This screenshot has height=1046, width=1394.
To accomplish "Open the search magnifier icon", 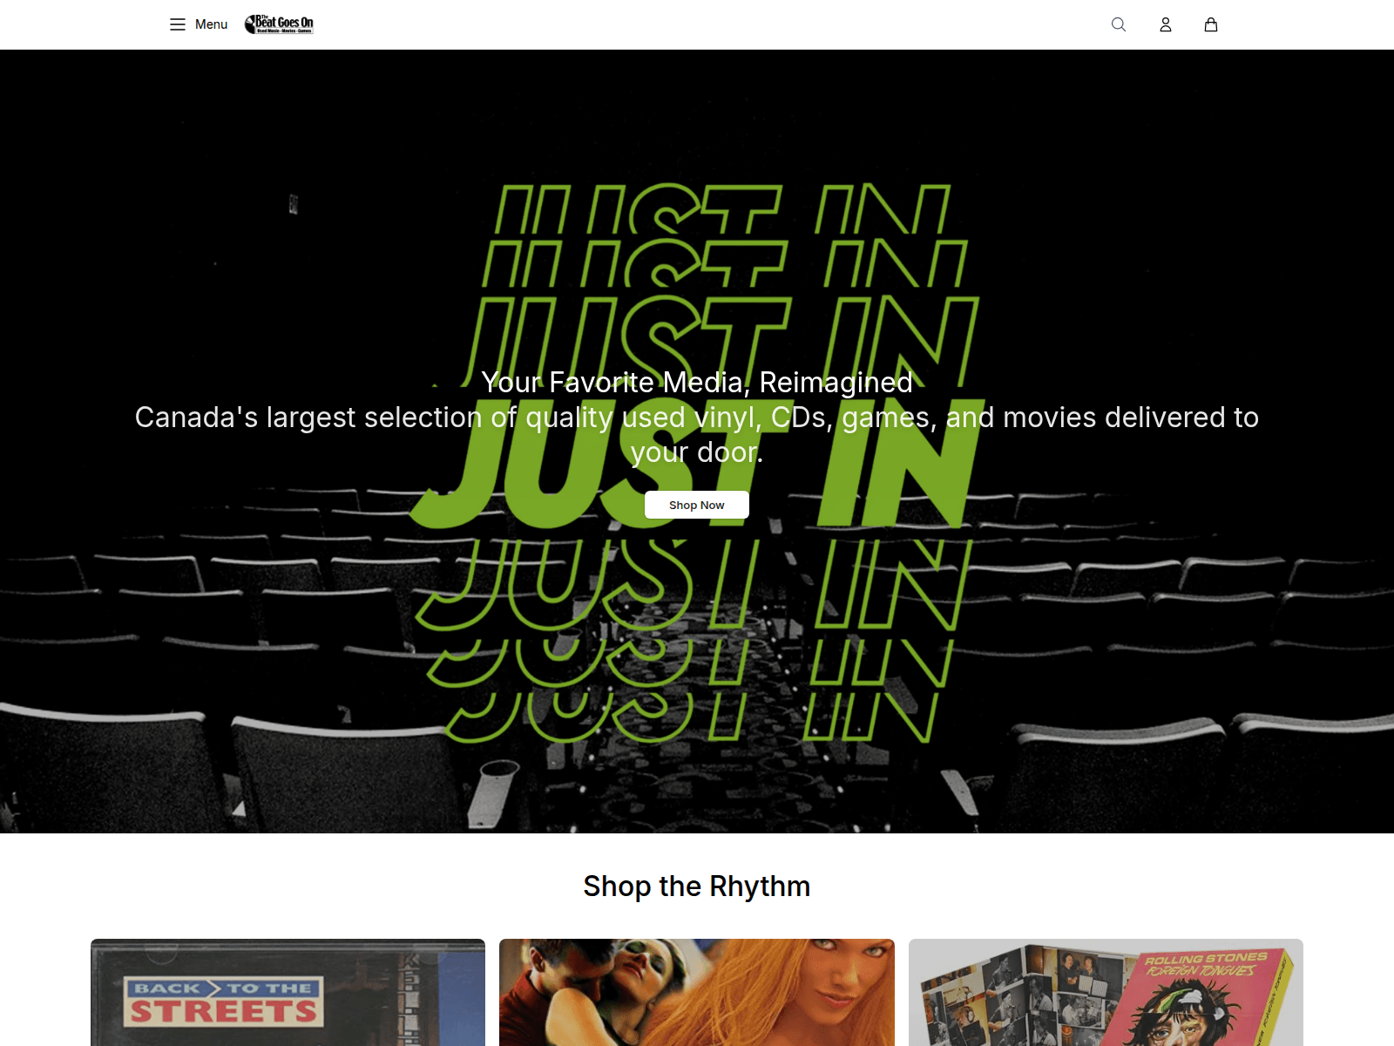I will tap(1119, 24).
